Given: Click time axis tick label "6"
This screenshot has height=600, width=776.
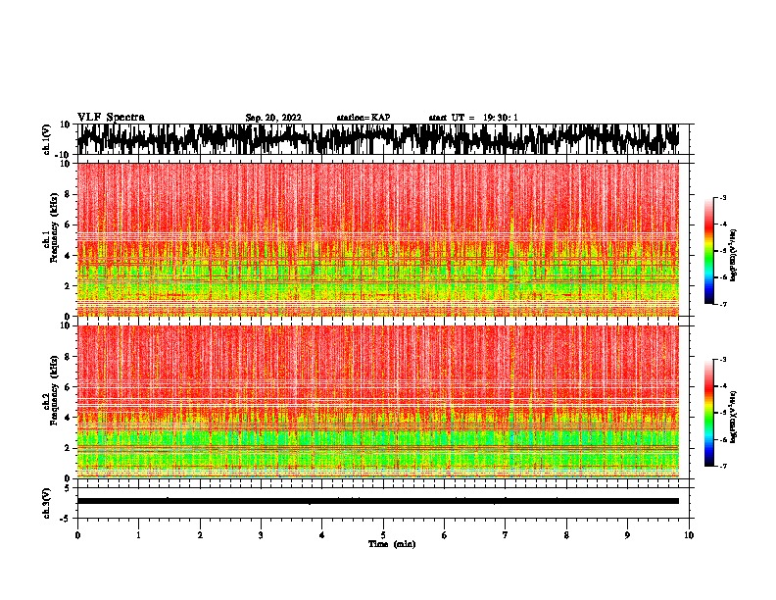Looking at the screenshot, I should click(x=444, y=535).
